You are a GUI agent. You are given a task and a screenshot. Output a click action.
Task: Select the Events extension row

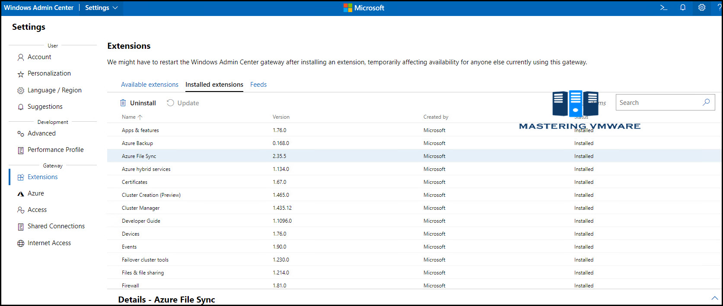click(414, 246)
